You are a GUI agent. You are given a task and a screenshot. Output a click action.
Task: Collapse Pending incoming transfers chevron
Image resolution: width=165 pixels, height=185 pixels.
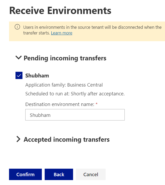point(19,58)
